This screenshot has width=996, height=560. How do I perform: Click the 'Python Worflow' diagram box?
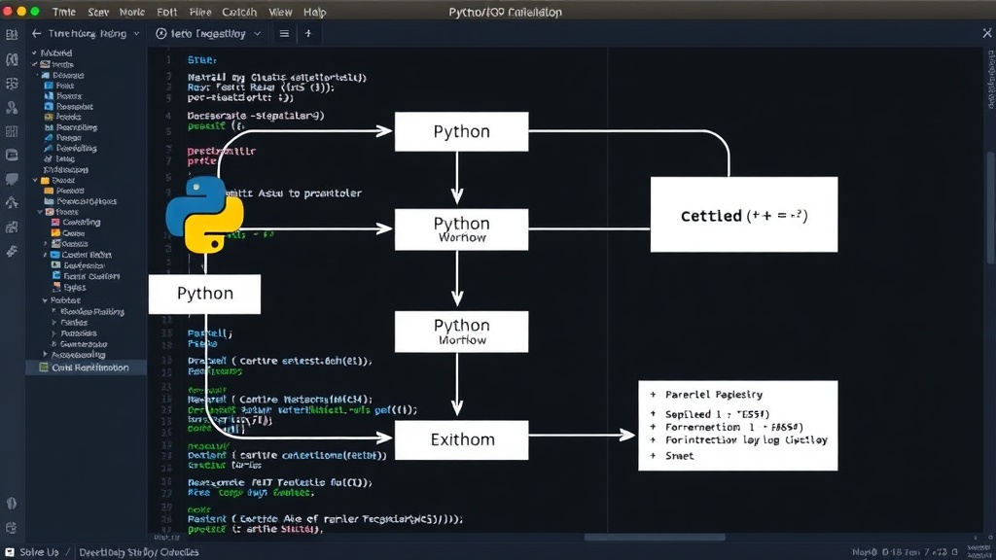(x=461, y=229)
